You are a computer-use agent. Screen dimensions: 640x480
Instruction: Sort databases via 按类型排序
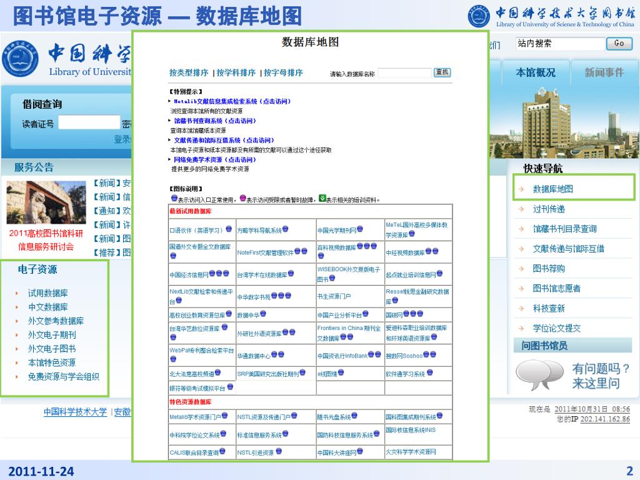tap(189, 72)
